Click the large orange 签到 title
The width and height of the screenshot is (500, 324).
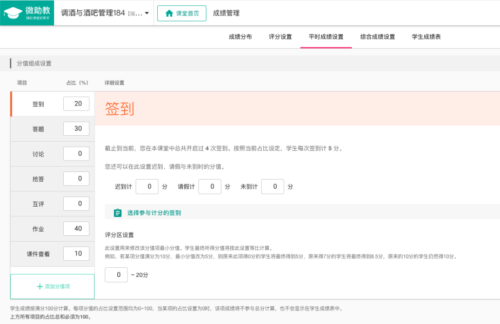[119, 109]
